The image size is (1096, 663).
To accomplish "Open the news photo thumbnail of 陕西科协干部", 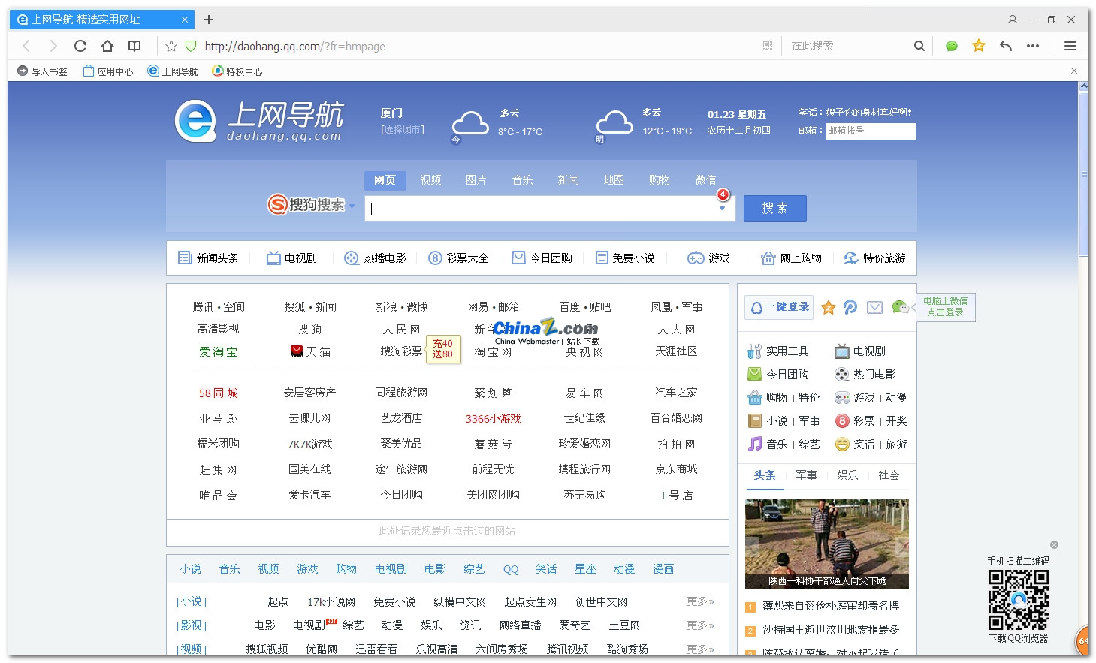I will [827, 544].
